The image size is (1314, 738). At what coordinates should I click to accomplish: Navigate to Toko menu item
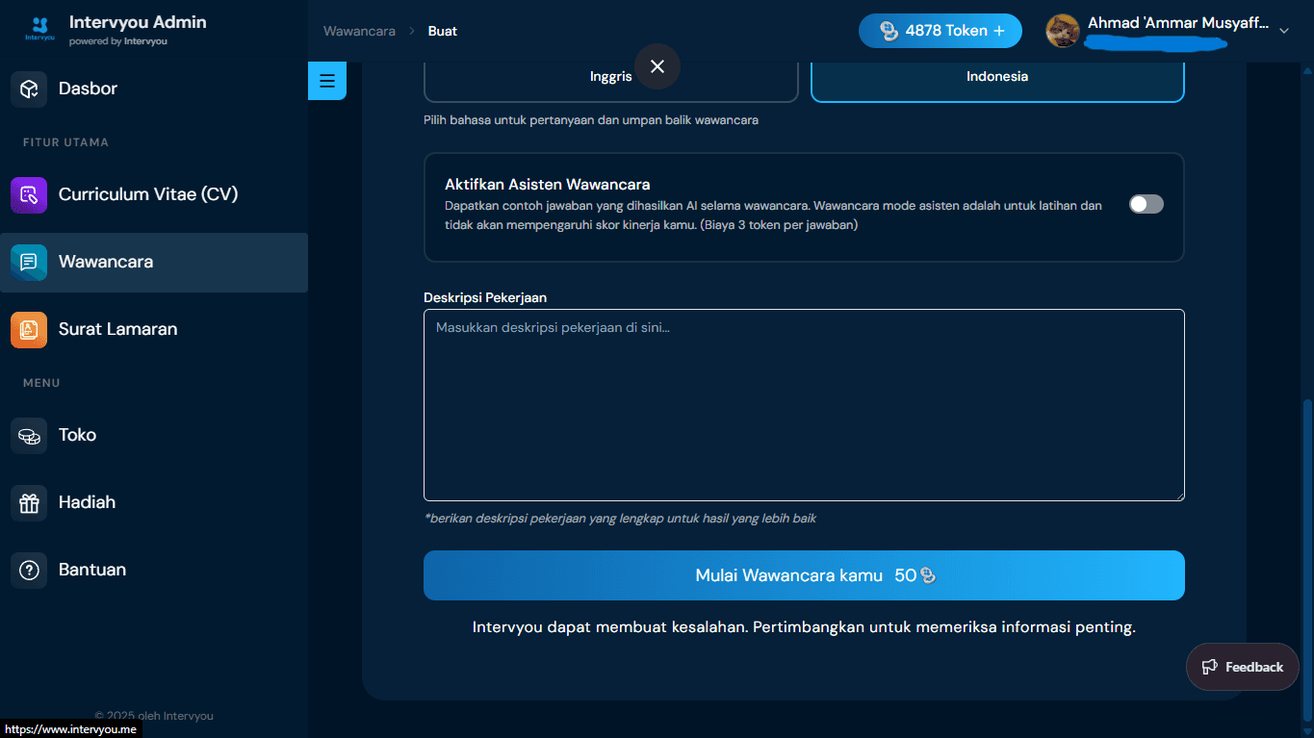(x=154, y=435)
